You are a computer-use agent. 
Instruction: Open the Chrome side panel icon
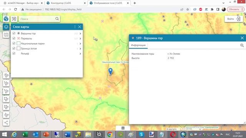click(218, 9)
